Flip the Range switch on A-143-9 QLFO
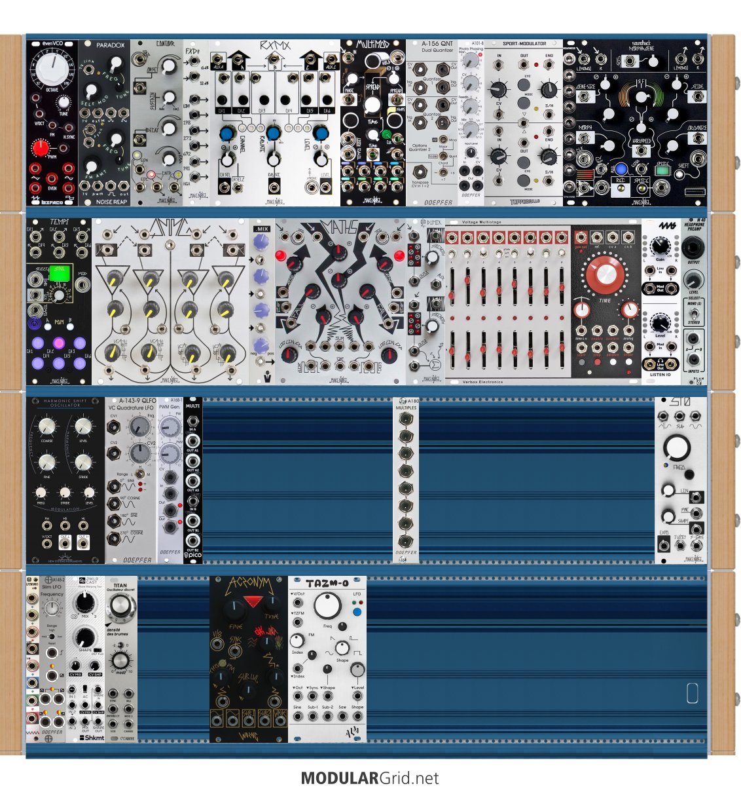 pyautogui.click(x=139, y=473)
